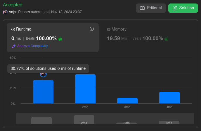Click the 4ms bar in the mini overview
This screenshot has height=131, width=201.
(x=169, y=123)
